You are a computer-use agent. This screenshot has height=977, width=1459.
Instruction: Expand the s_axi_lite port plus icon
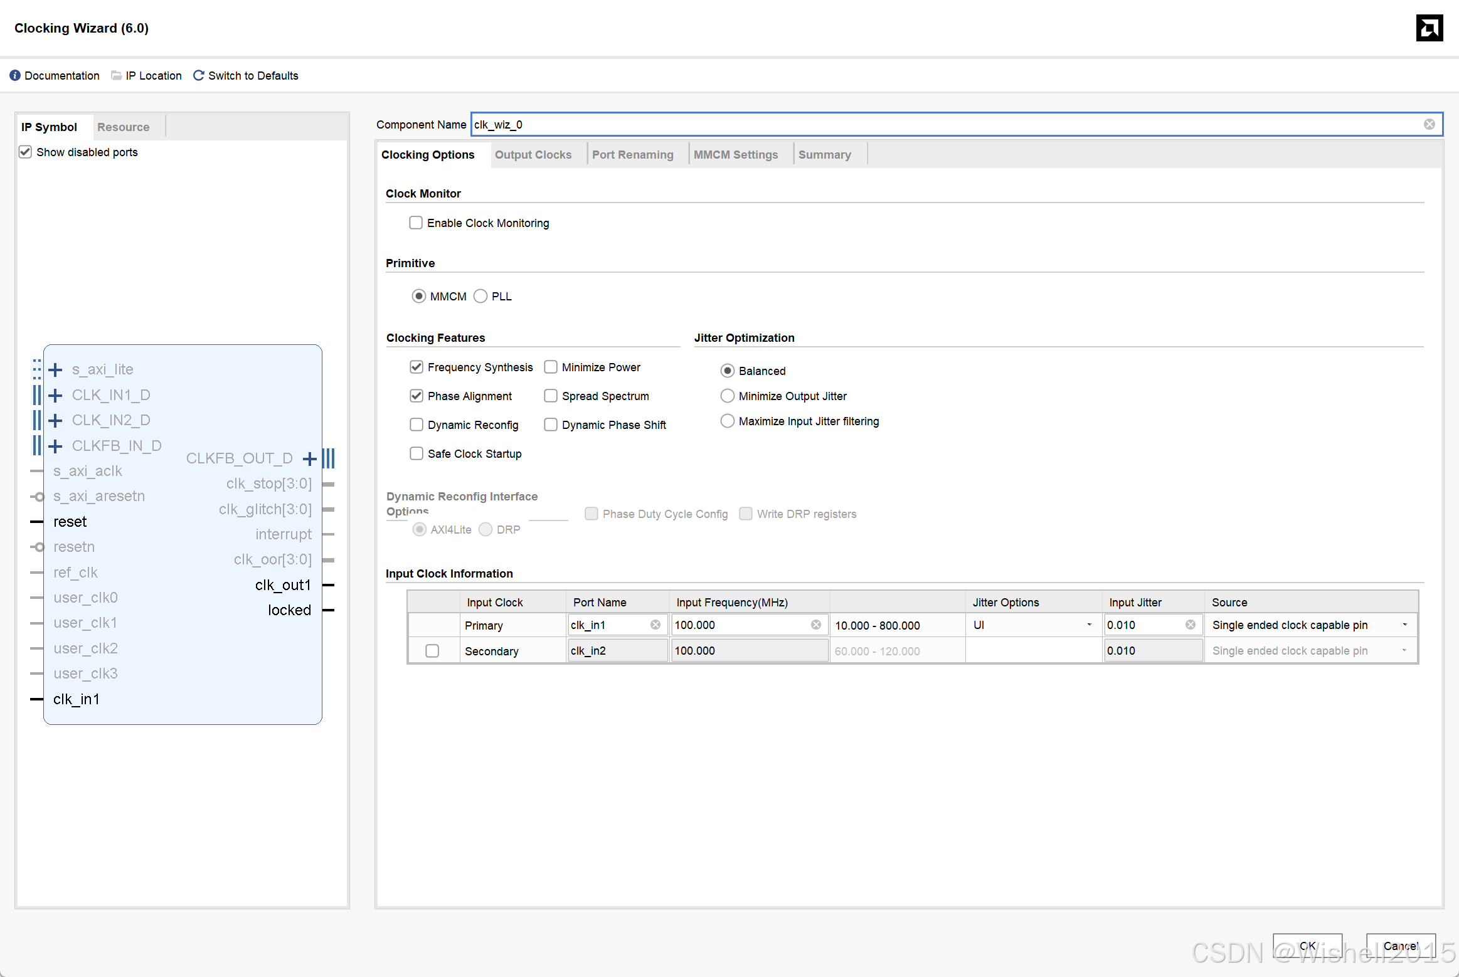pos(55,369)
